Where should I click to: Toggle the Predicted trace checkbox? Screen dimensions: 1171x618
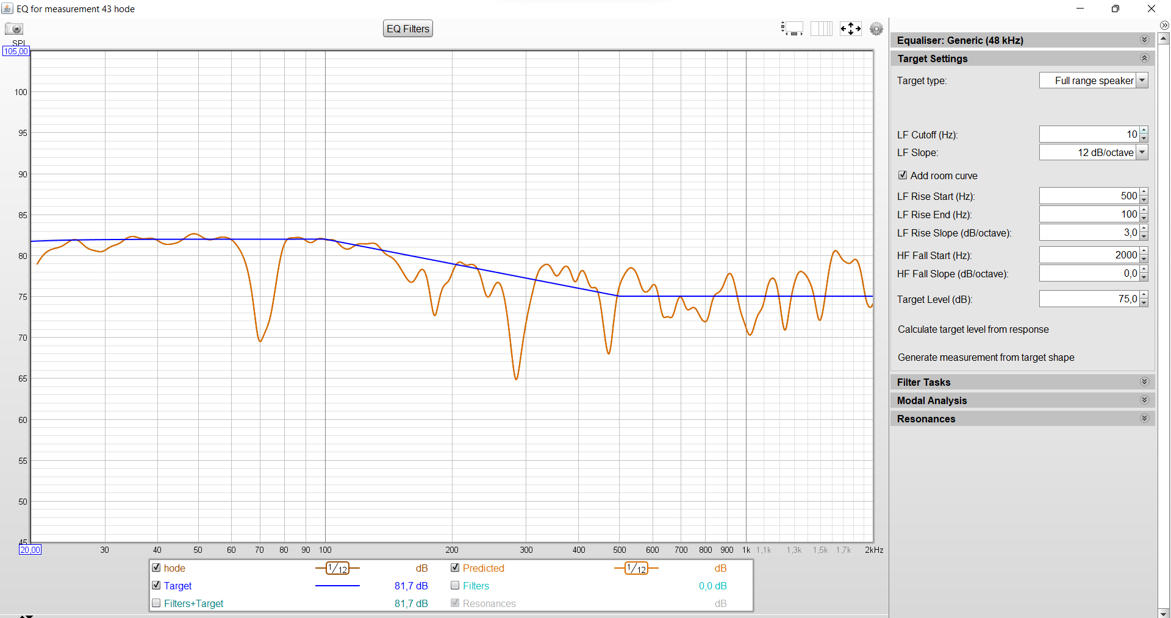455,567
